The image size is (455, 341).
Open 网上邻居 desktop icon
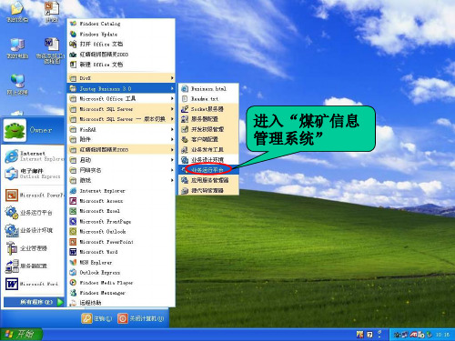[17, 85]
